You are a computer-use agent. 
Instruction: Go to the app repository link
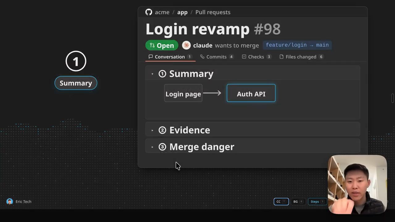click(x=182, y=12)
